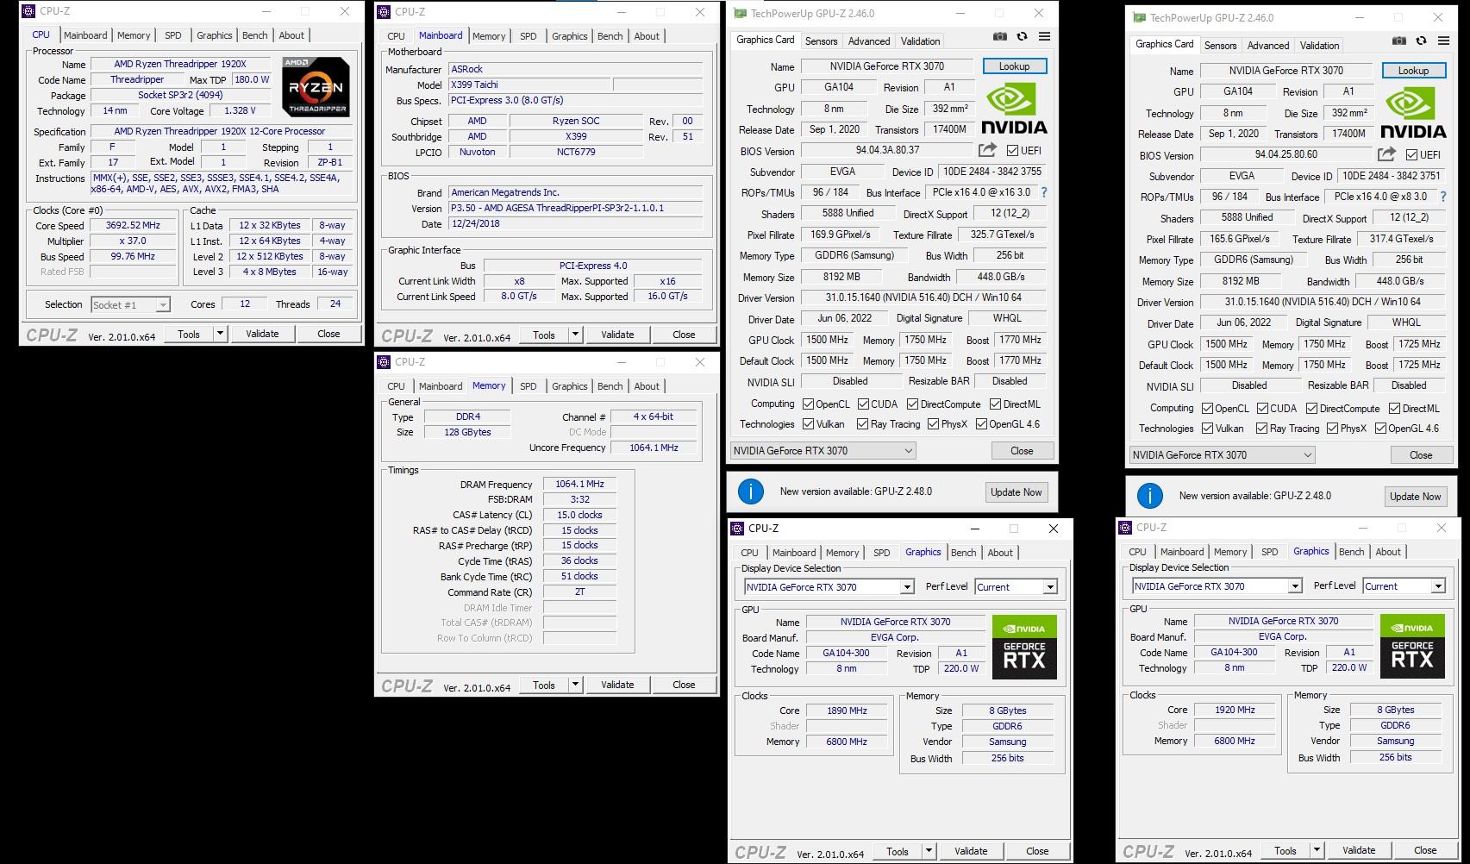Switch to SPD tab in CPU-Z Mainboard window
This screenshot has width=1470, height=864.
tap(529, 36)
